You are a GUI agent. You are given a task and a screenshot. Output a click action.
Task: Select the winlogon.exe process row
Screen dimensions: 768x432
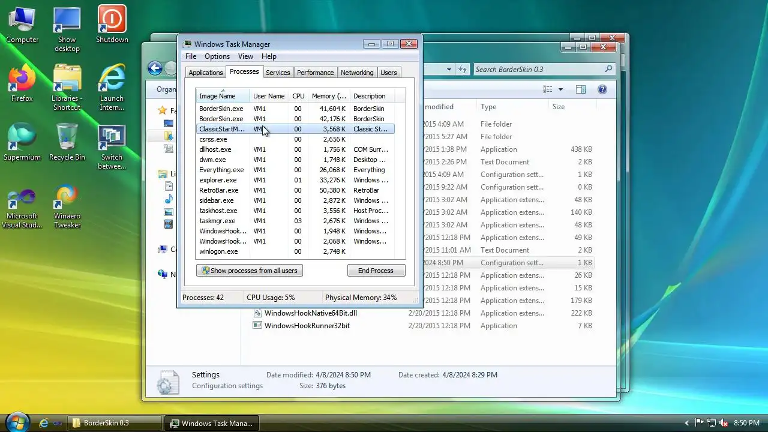pos(296,251)
